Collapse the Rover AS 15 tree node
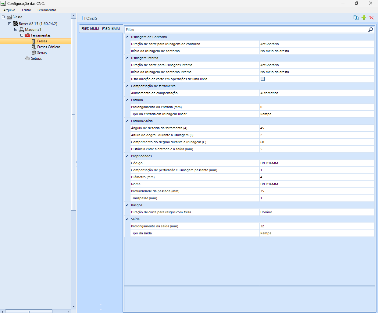This screenshot has height=313, width=378. point(9,23)
